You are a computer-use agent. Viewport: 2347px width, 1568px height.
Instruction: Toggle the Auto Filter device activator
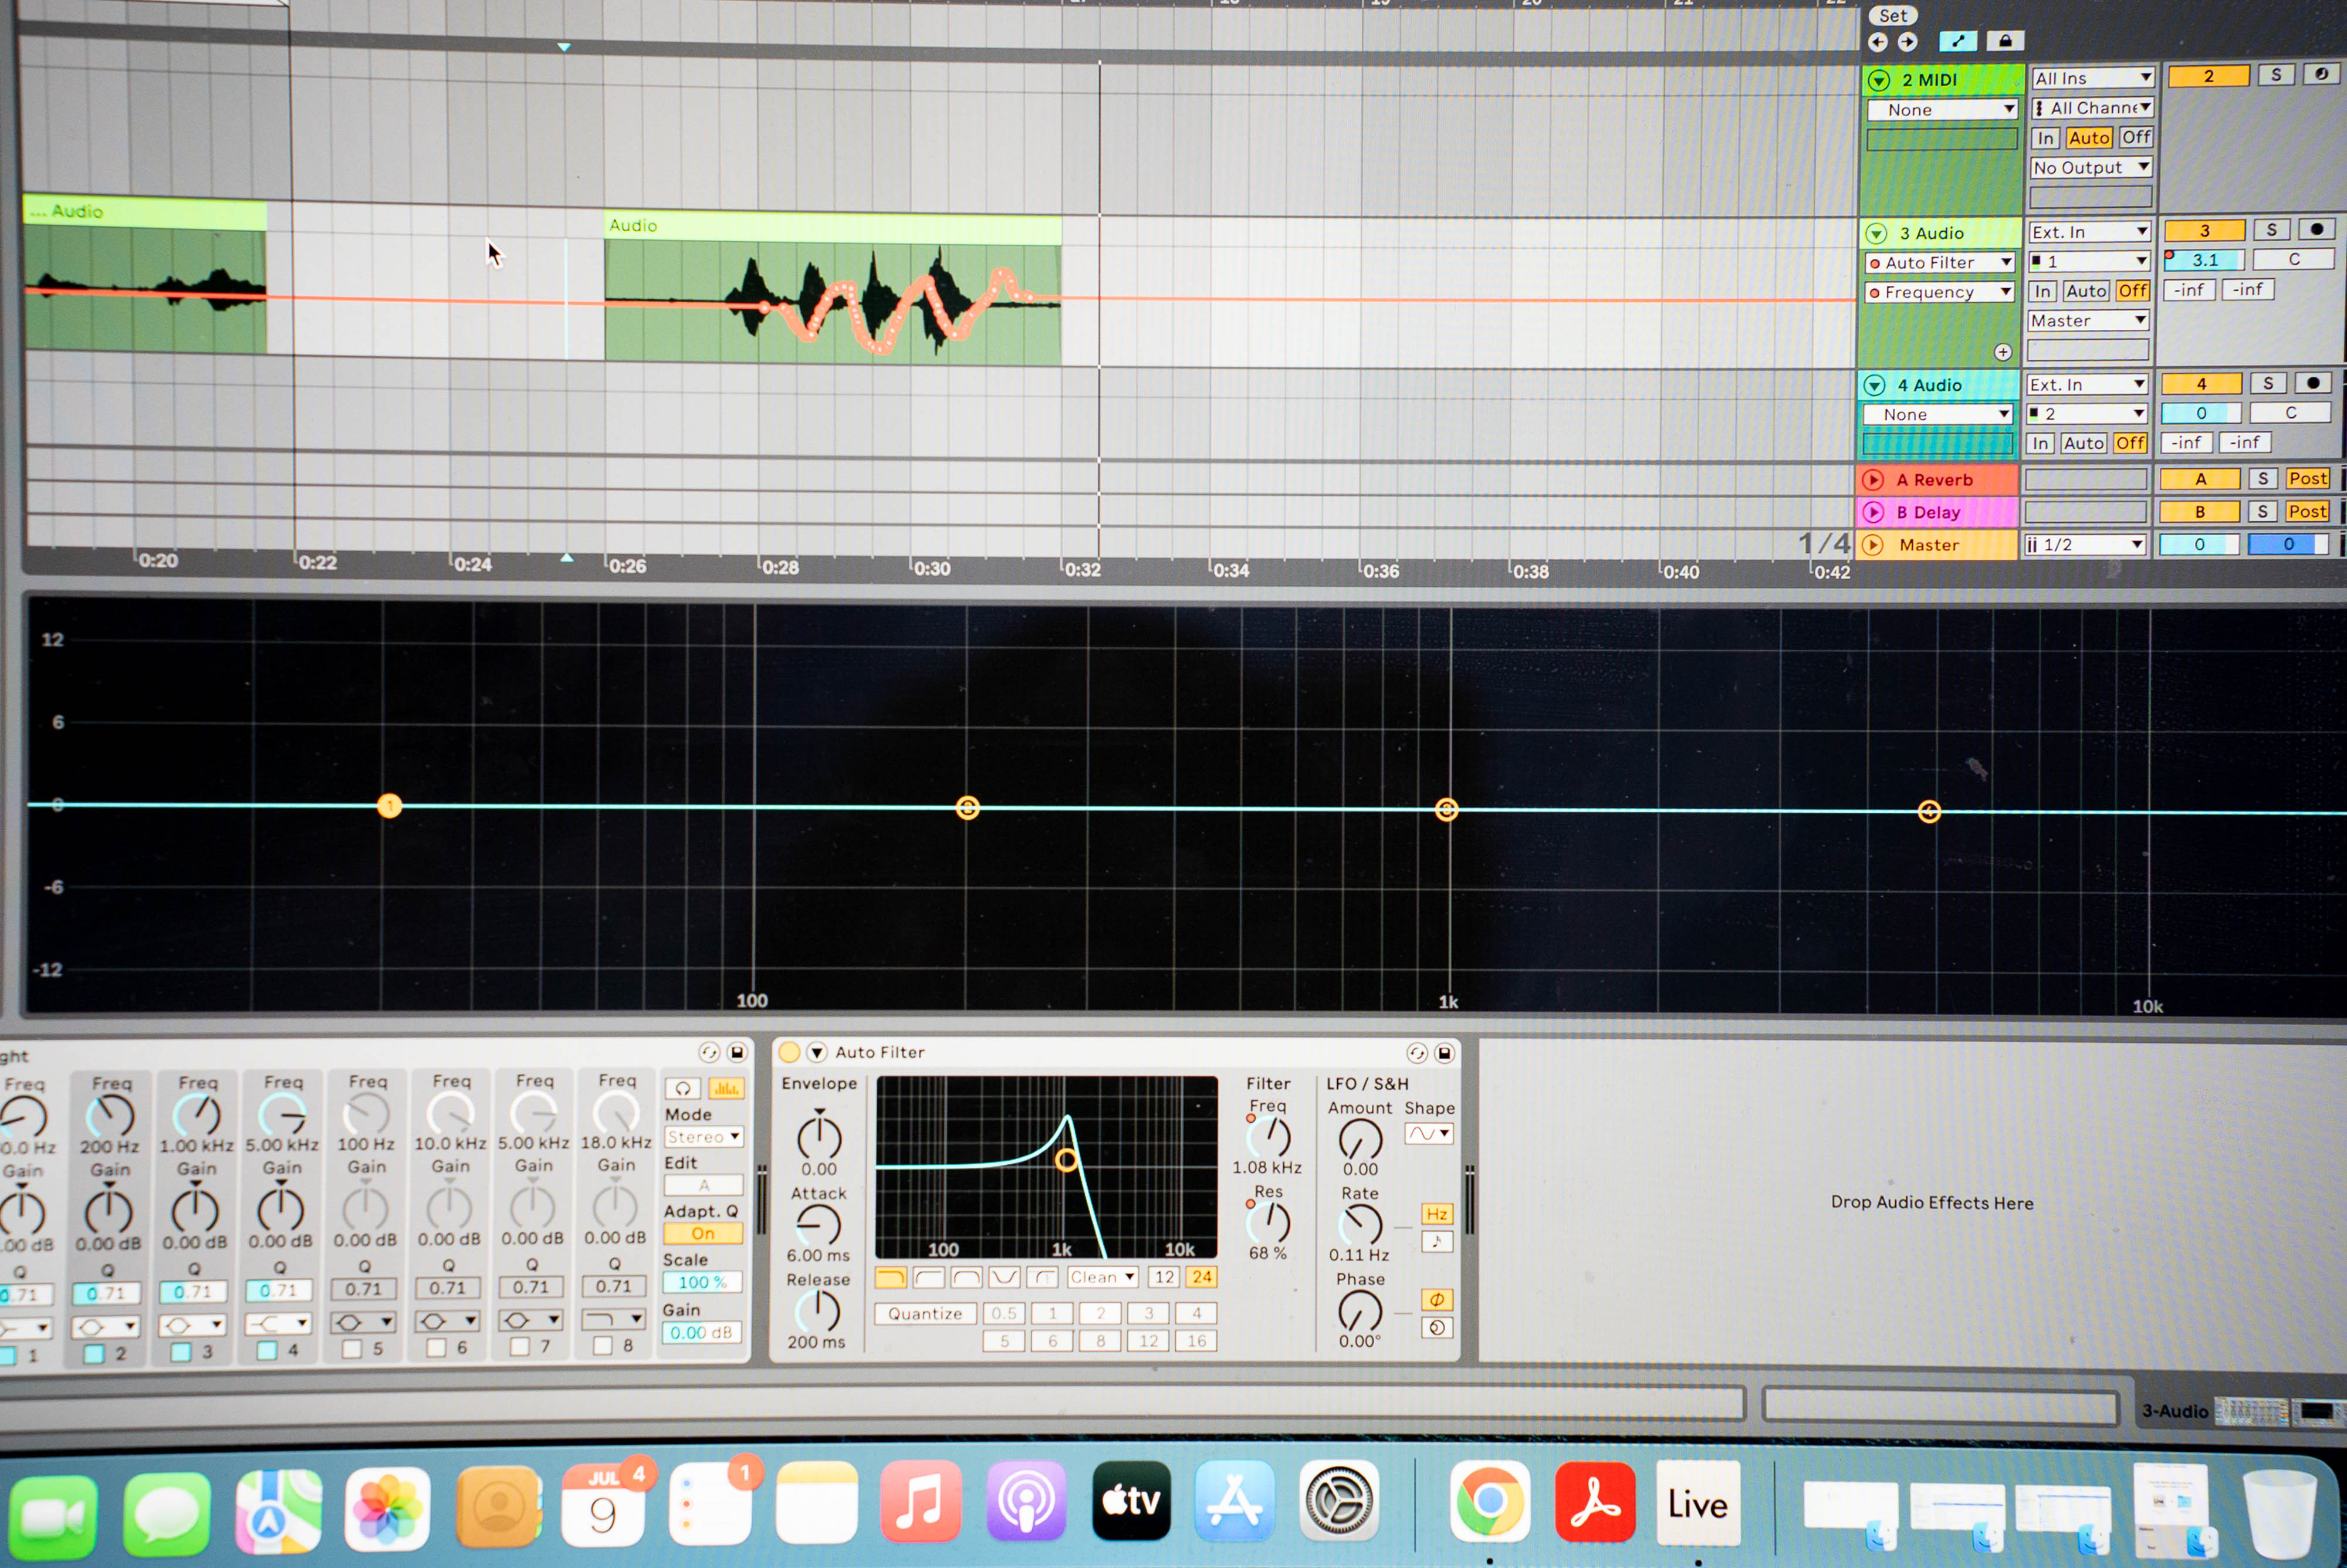(789, 1052)
